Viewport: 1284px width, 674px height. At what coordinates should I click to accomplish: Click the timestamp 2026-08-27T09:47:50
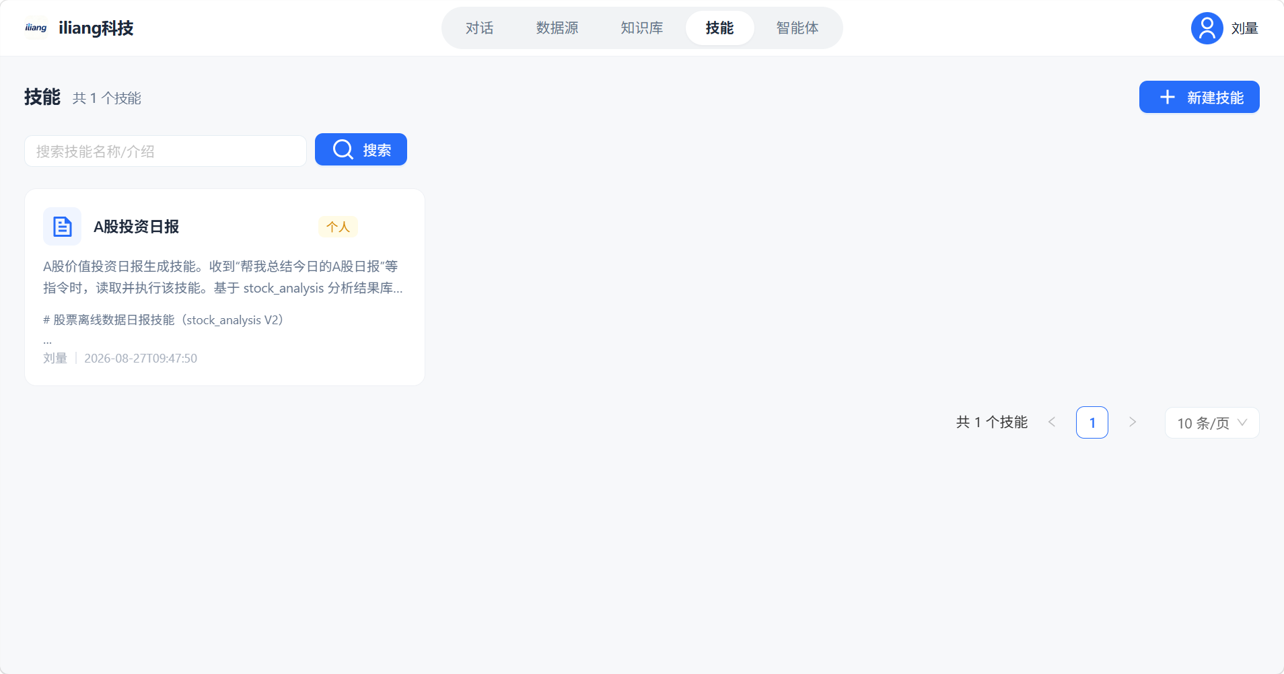point(141,359)
